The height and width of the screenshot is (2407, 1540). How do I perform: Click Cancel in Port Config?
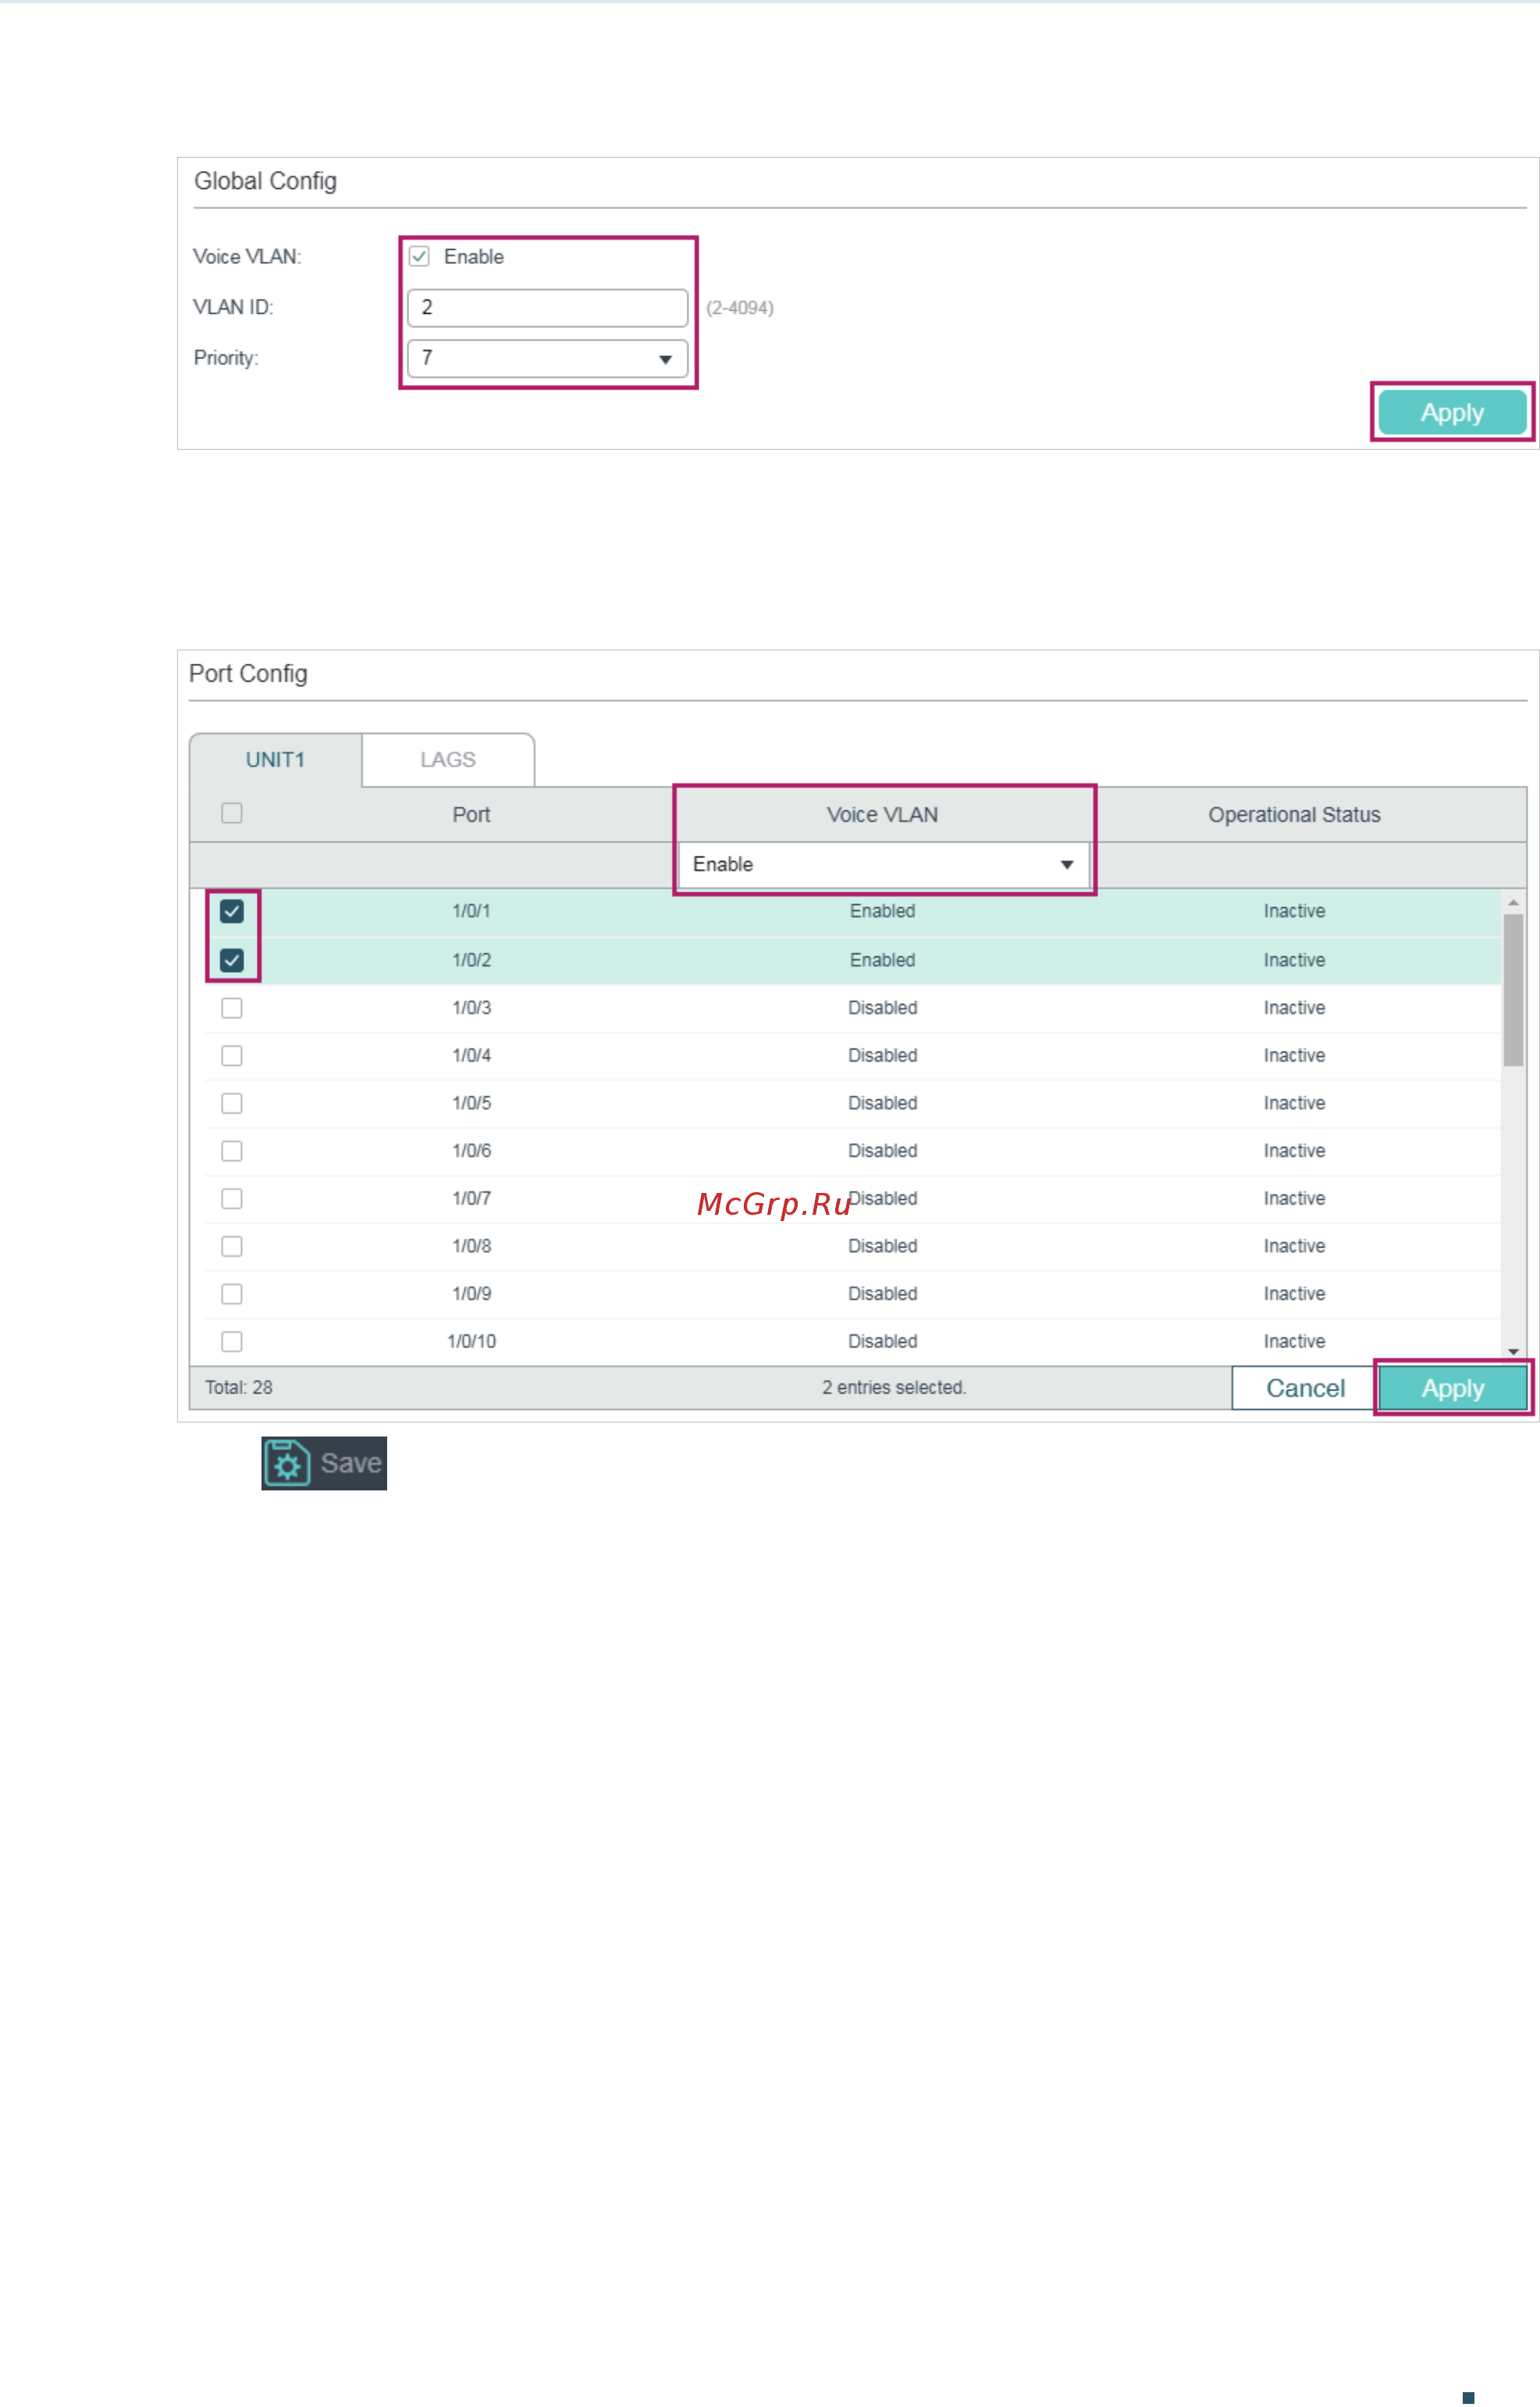tap(1305, 1388)
